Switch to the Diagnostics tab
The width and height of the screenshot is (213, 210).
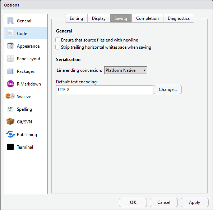tap(179, 18)
